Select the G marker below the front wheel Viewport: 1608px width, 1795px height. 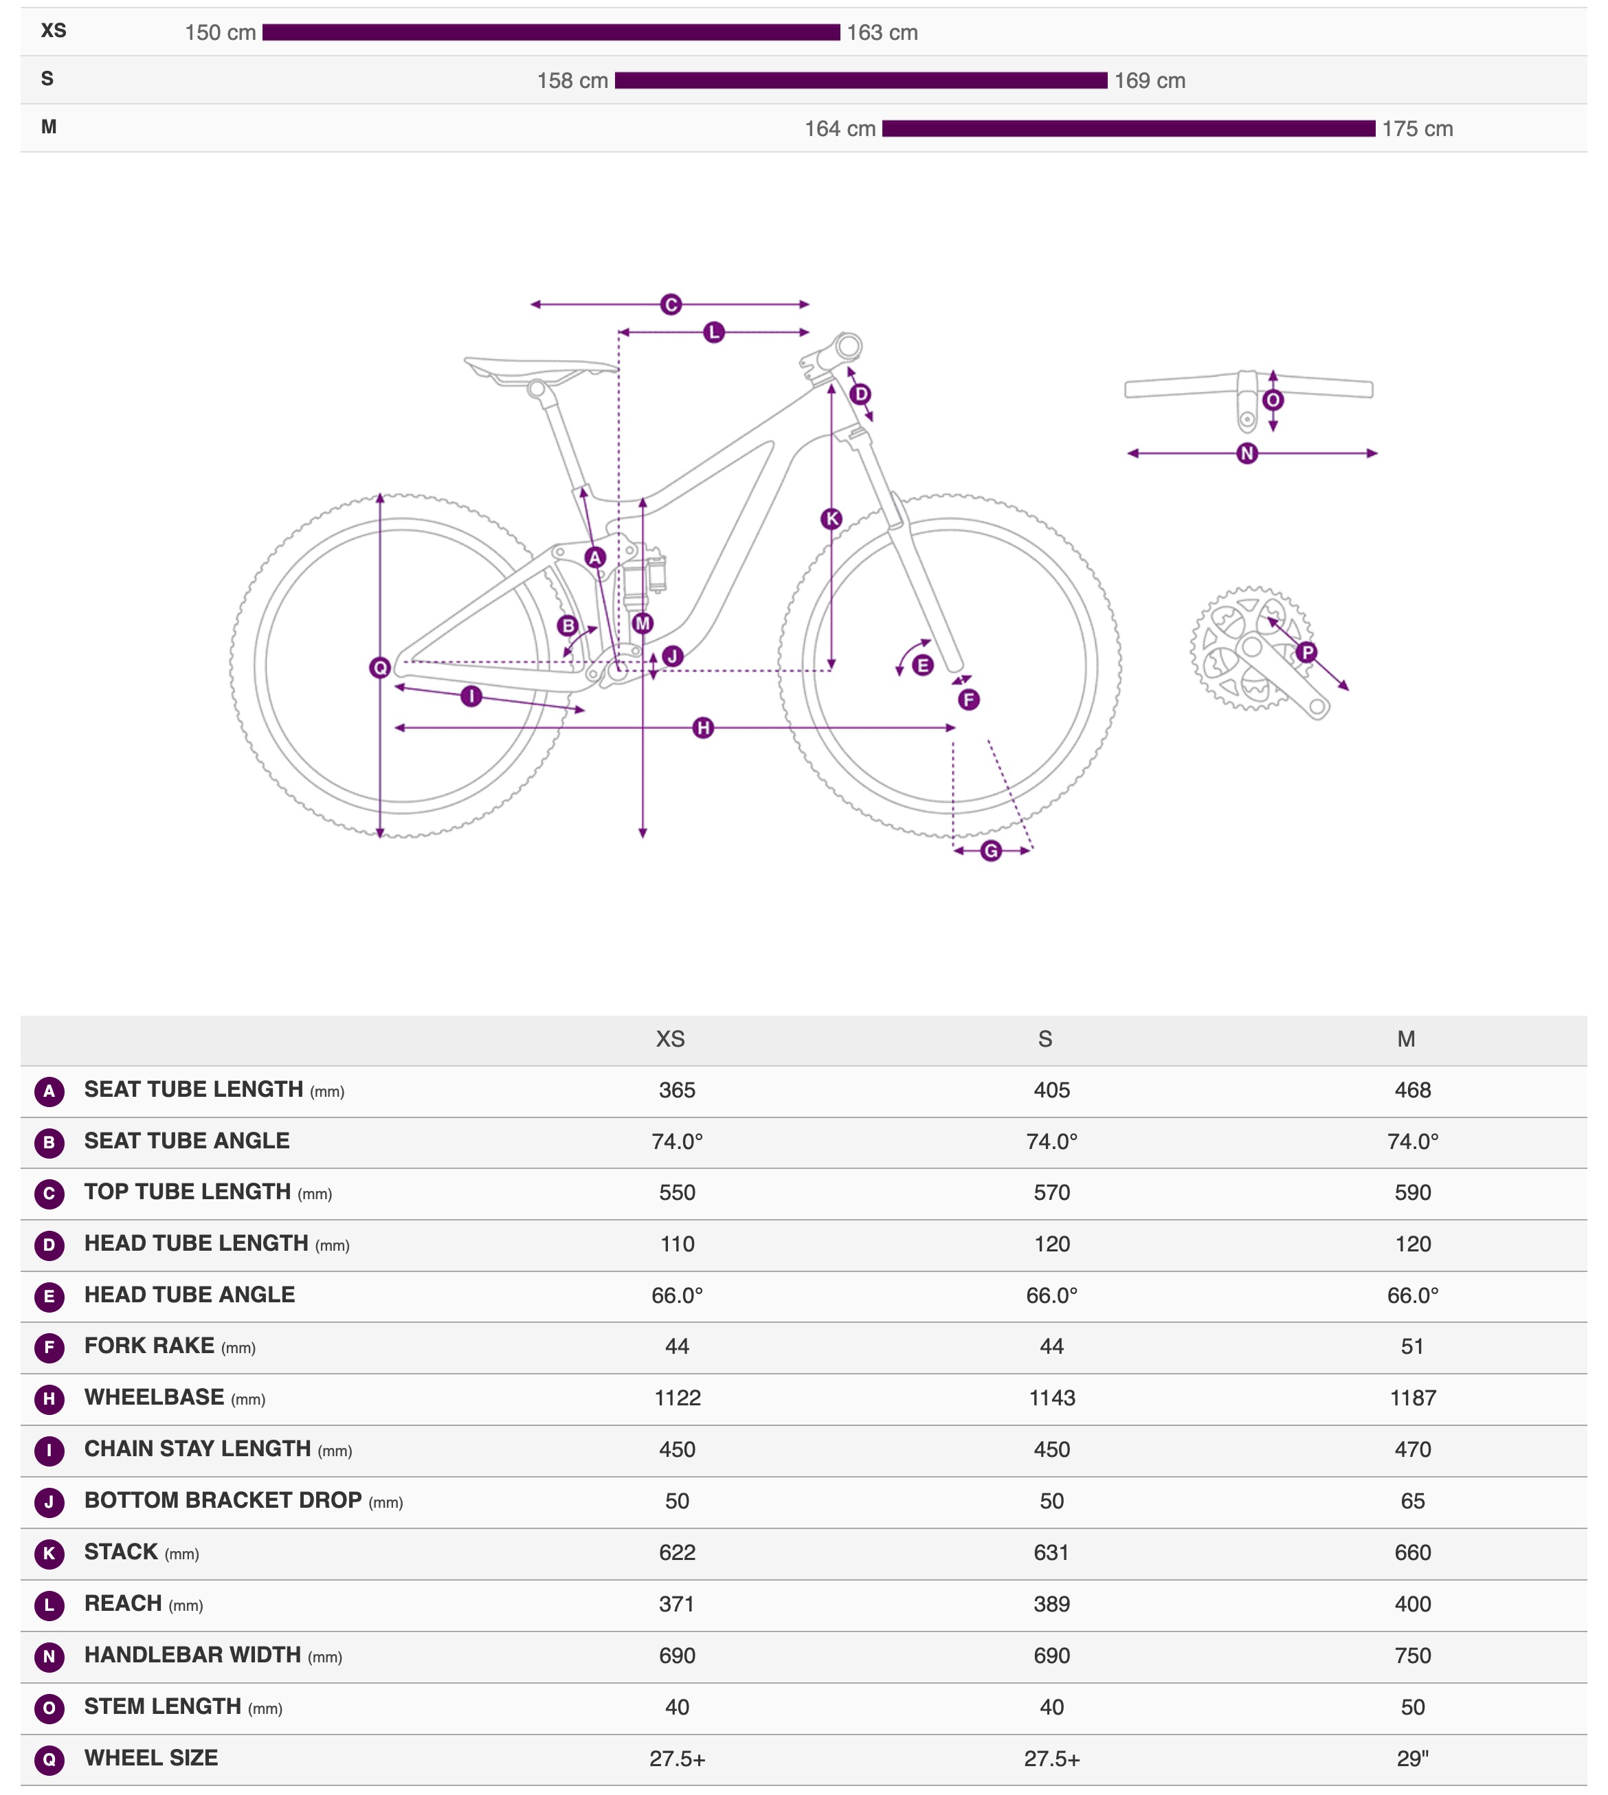point(992,851)
